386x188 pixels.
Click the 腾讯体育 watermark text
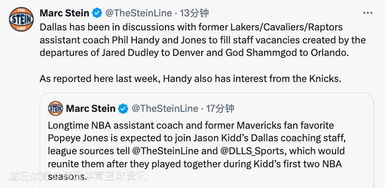tap(29, 176)
